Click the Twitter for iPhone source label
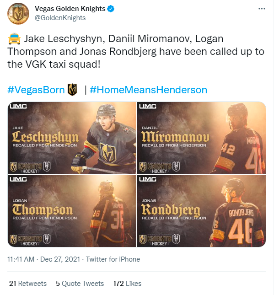Screen dimensions: 279x295 click(113, 259)
